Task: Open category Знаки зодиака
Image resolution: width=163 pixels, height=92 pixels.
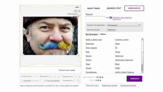Action: 91,48
